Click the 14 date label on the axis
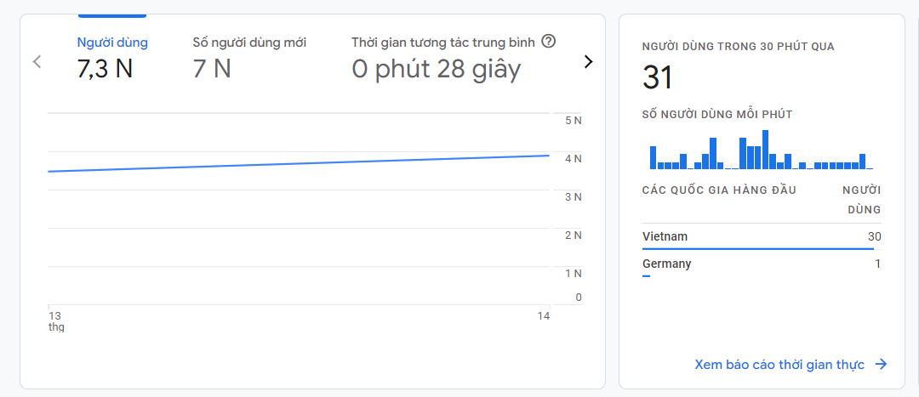The image size is (919, 397). click(544, 316)
